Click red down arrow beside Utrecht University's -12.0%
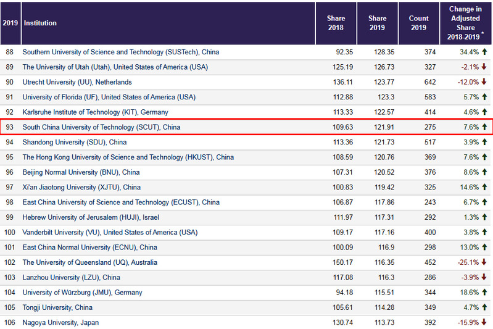 [x=484, y=82]
